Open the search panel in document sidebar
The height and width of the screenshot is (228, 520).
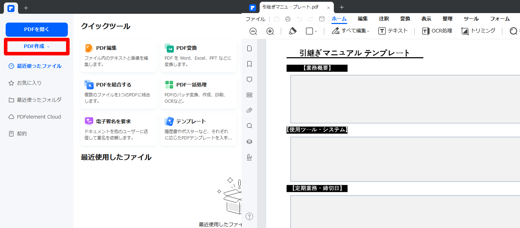(x=249, y=126)
